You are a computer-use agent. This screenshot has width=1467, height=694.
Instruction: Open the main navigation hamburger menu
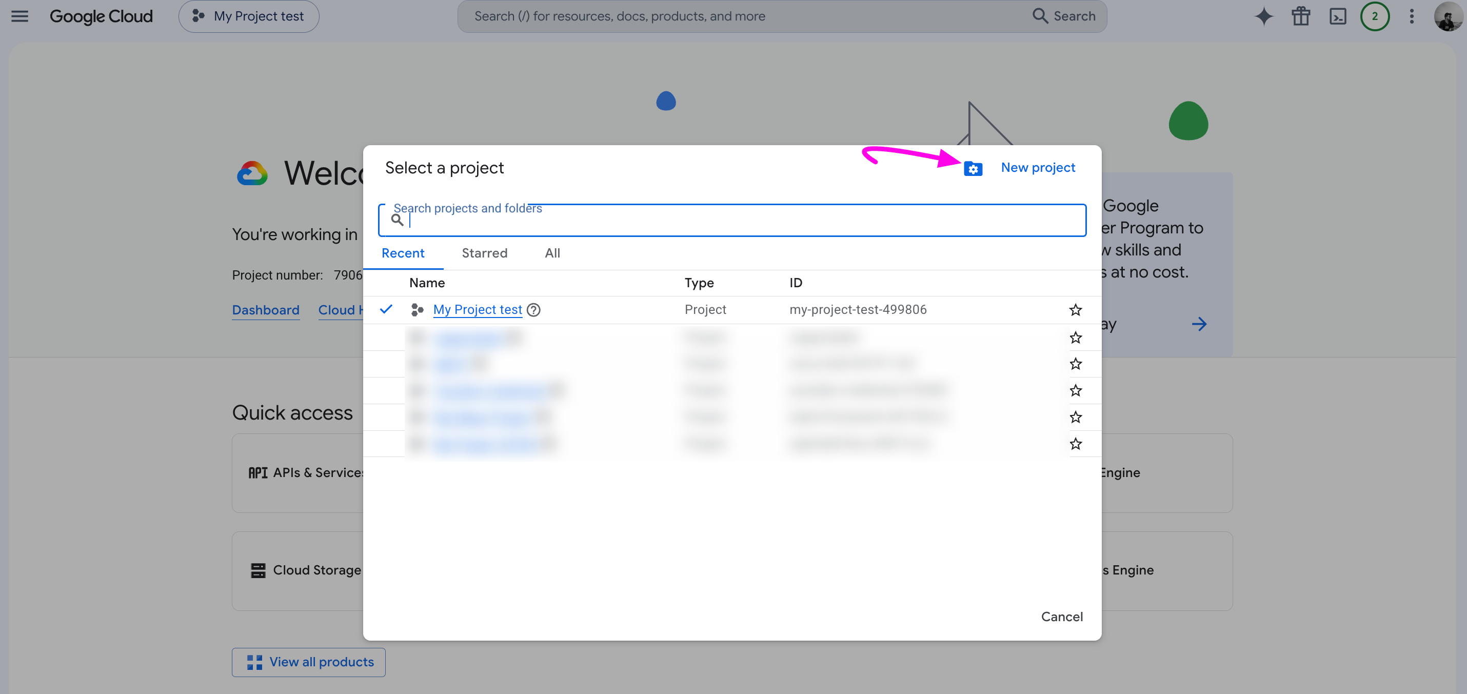point(19,16)
